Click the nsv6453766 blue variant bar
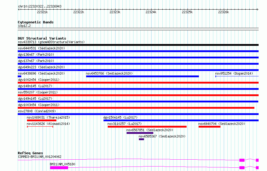The height and width of the screenshot is (171, 267). (x=142, y=76)
